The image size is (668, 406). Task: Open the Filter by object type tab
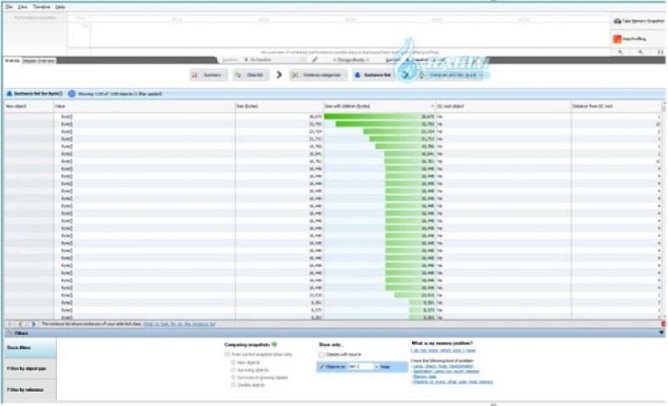coord(31,369)
